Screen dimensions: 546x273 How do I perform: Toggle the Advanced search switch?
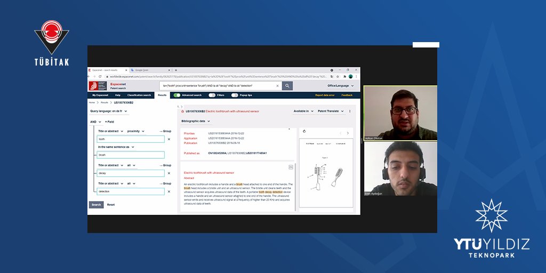(x=177, y=95)
